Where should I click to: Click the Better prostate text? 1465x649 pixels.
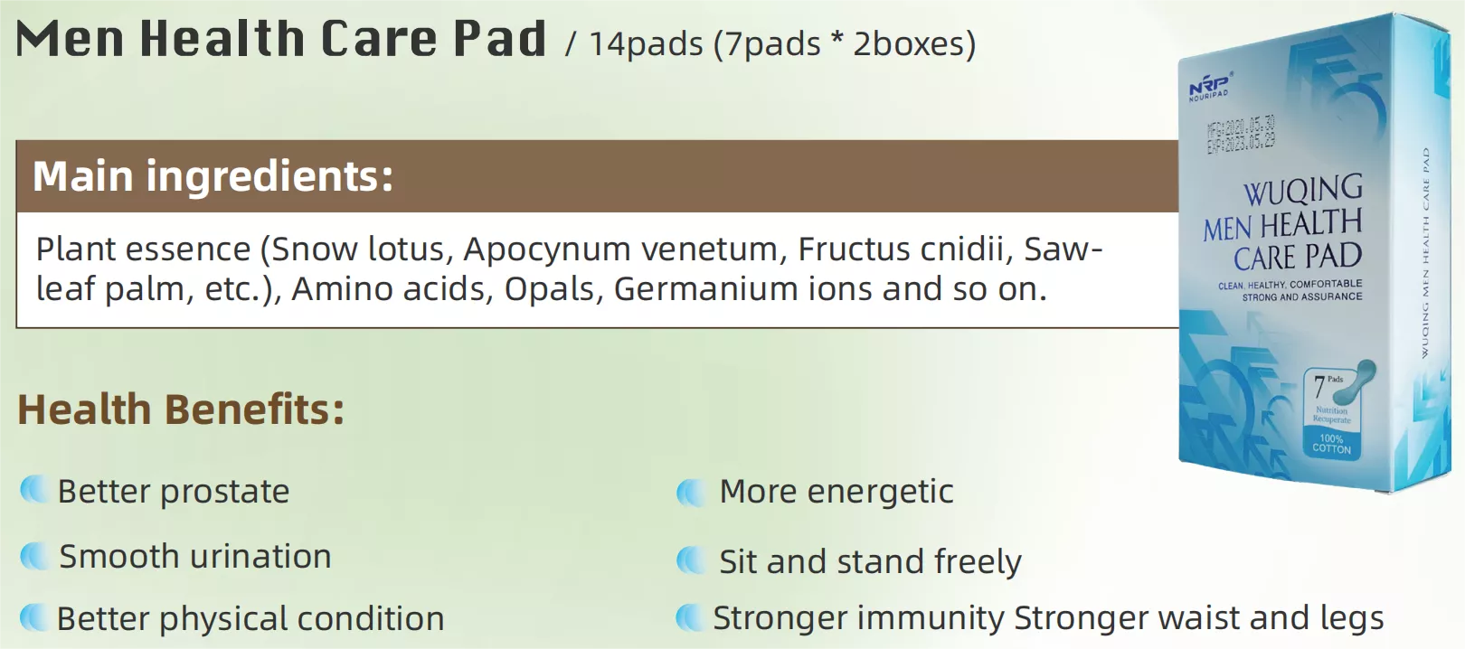pyautogui.click(x=174, y=491)
